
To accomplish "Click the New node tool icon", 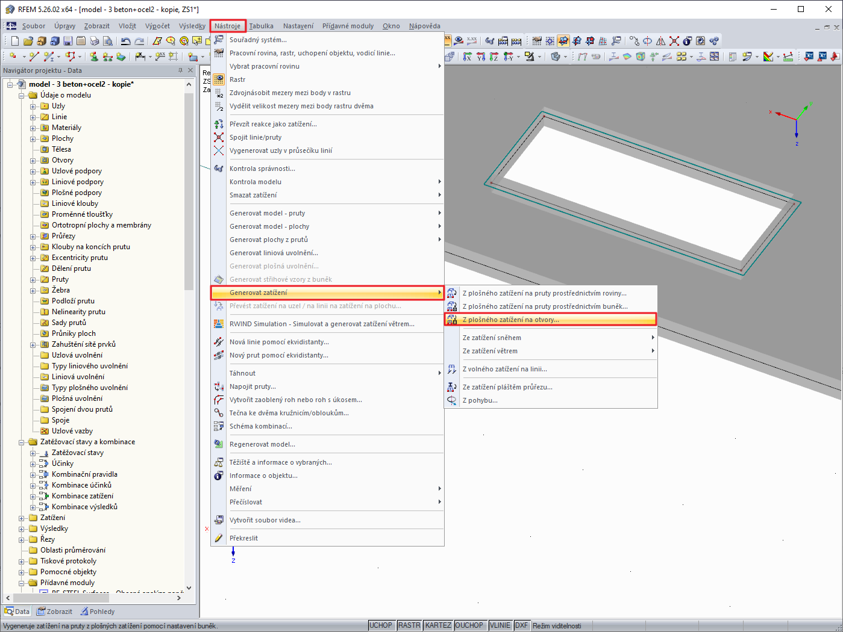I will (x=13, y=57).
